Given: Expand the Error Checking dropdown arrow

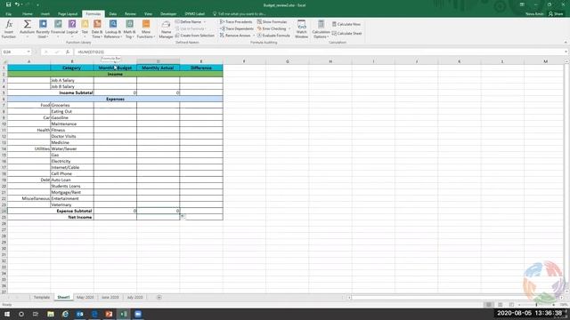Looking at the screenshot, I should pos(289,28).
